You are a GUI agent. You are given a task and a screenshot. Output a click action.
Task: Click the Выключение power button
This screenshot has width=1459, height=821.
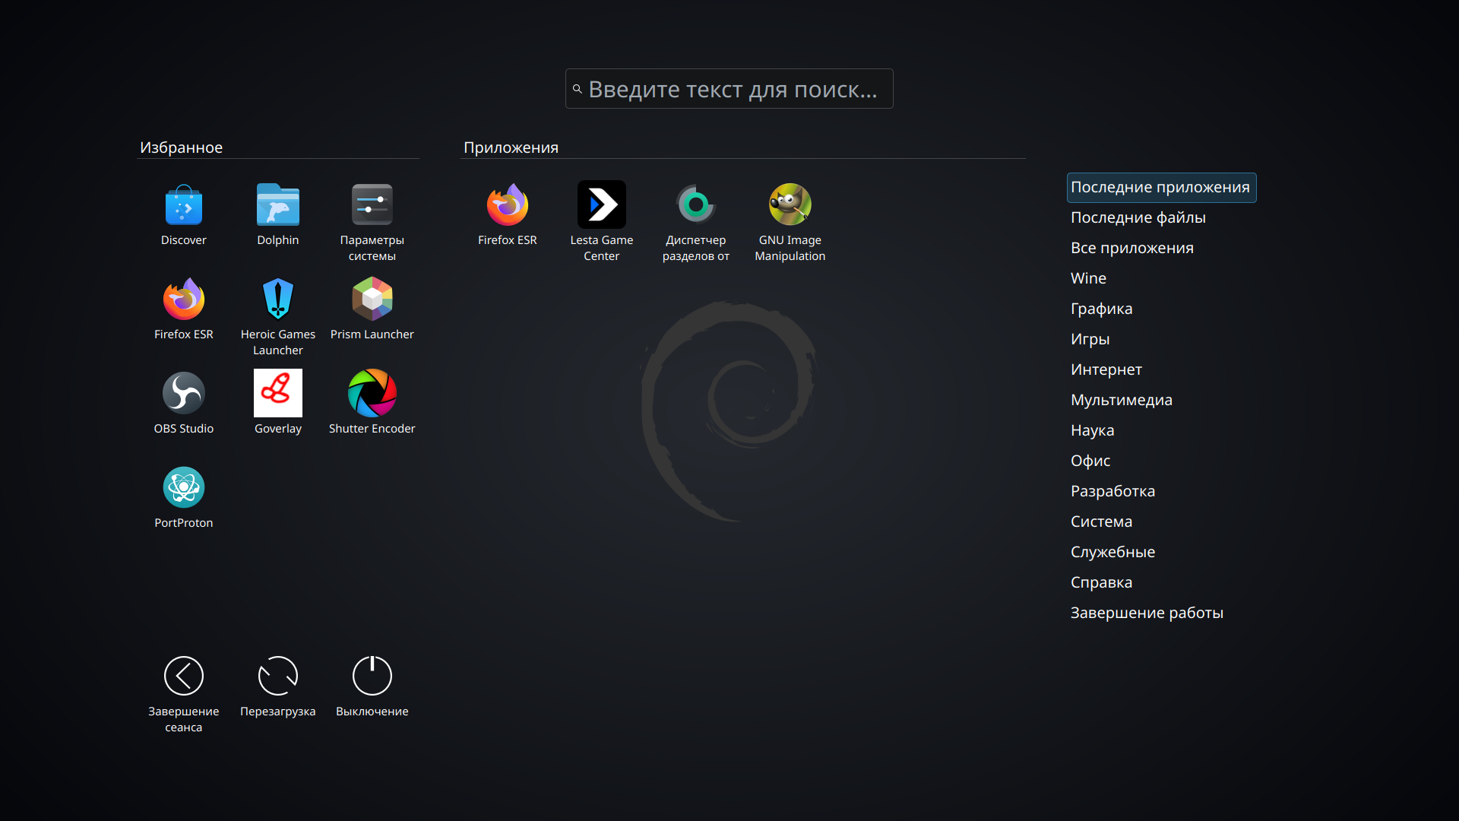[x=372, y=677]
